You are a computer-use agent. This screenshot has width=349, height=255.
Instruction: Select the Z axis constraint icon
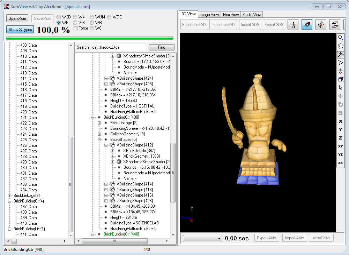click(x=340, y=138)
